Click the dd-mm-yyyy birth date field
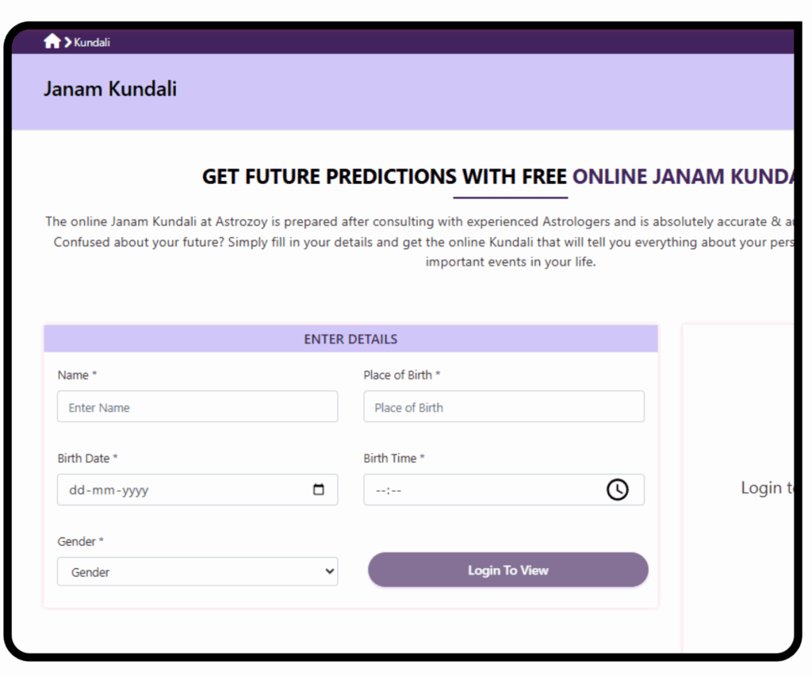The width and height of the screenshot is (812, 676). pos(197,490)
